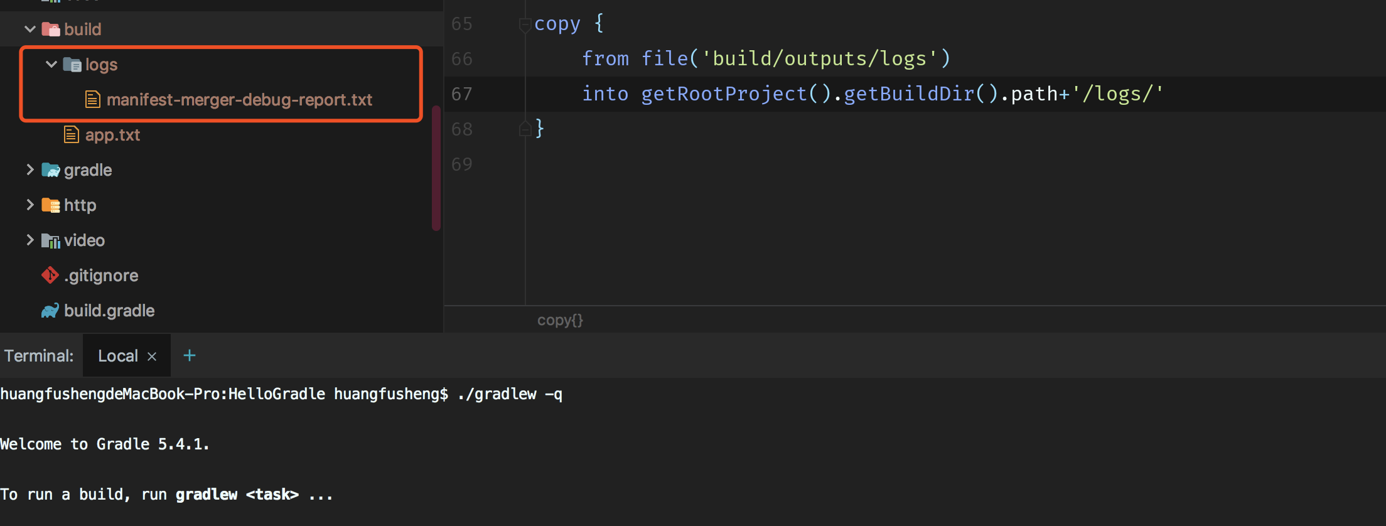The image size is (1386, 526).
Task: Select the build folder name
Action: 82,29
